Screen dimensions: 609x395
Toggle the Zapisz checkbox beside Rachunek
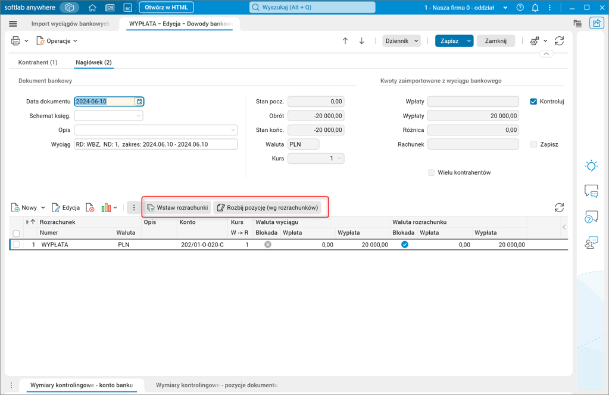coord(533,144)
